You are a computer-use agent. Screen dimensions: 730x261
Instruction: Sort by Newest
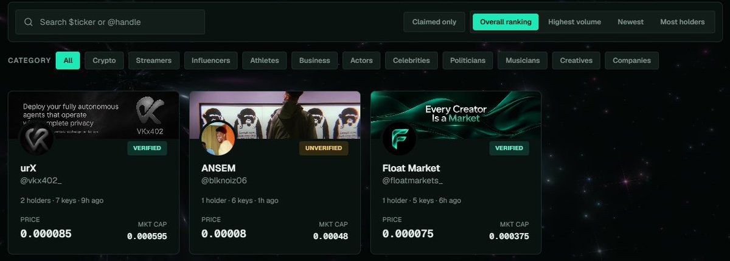click(630, 22)
